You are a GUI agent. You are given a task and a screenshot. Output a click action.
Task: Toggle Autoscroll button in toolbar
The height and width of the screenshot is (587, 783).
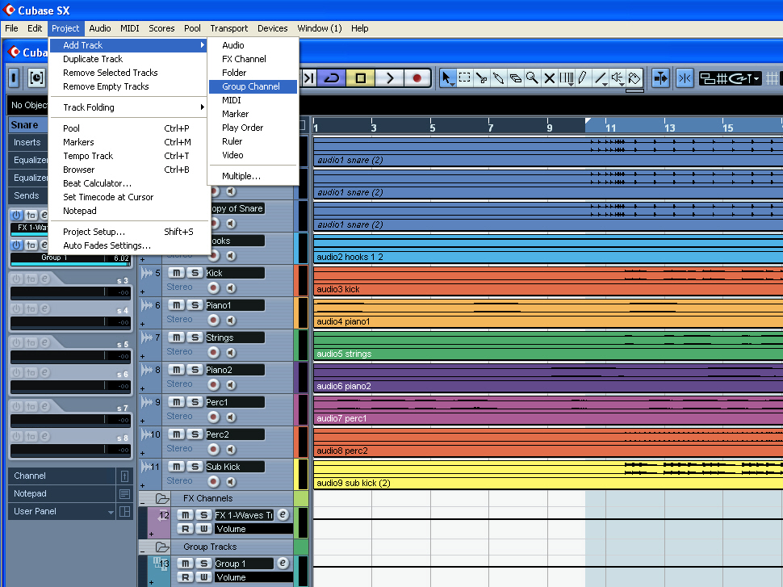click(x=660, y=78)
